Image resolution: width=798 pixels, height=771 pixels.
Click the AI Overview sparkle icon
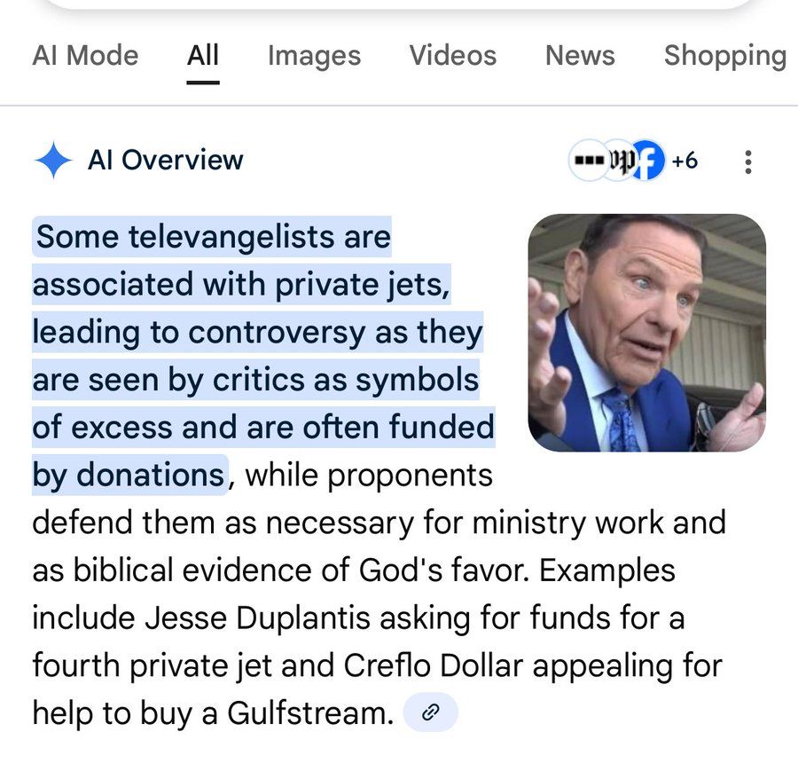[x=53, y=161]
